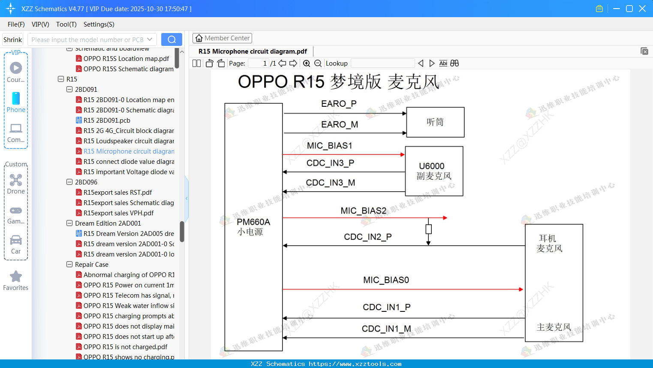Go to the next page arrow
Screen dimensions: 653x368
point(293,63)
